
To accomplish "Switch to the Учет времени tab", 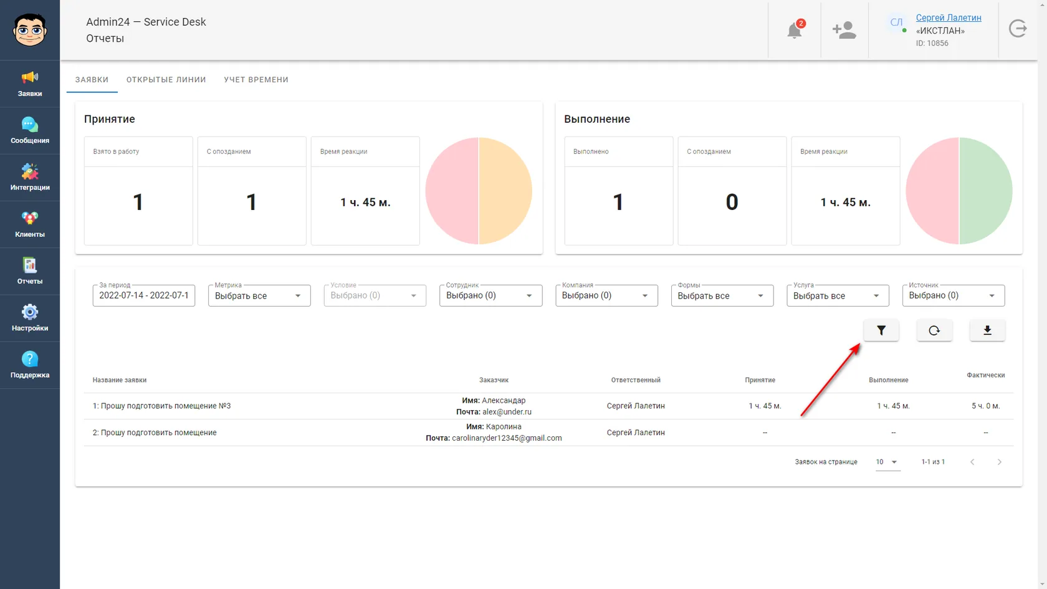I will [x=256, y=80].
